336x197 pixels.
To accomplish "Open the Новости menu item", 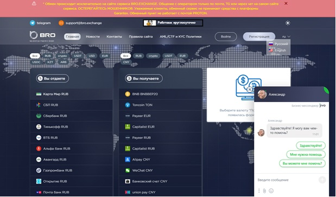I will (93, 36).
